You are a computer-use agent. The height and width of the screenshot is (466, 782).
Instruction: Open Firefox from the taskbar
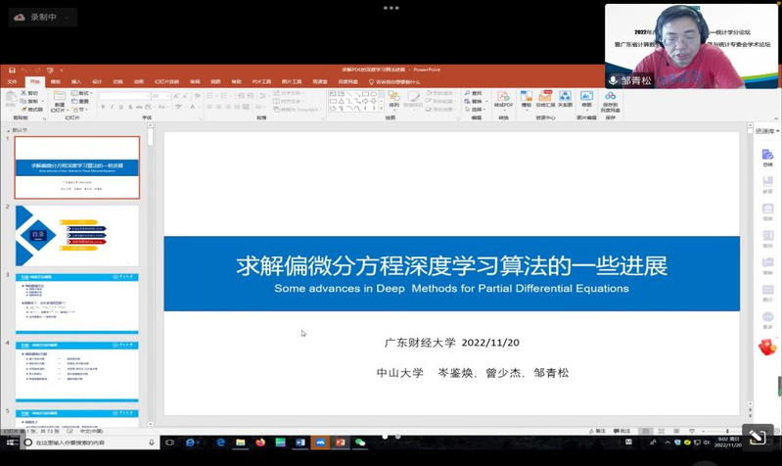click(260, 443)
